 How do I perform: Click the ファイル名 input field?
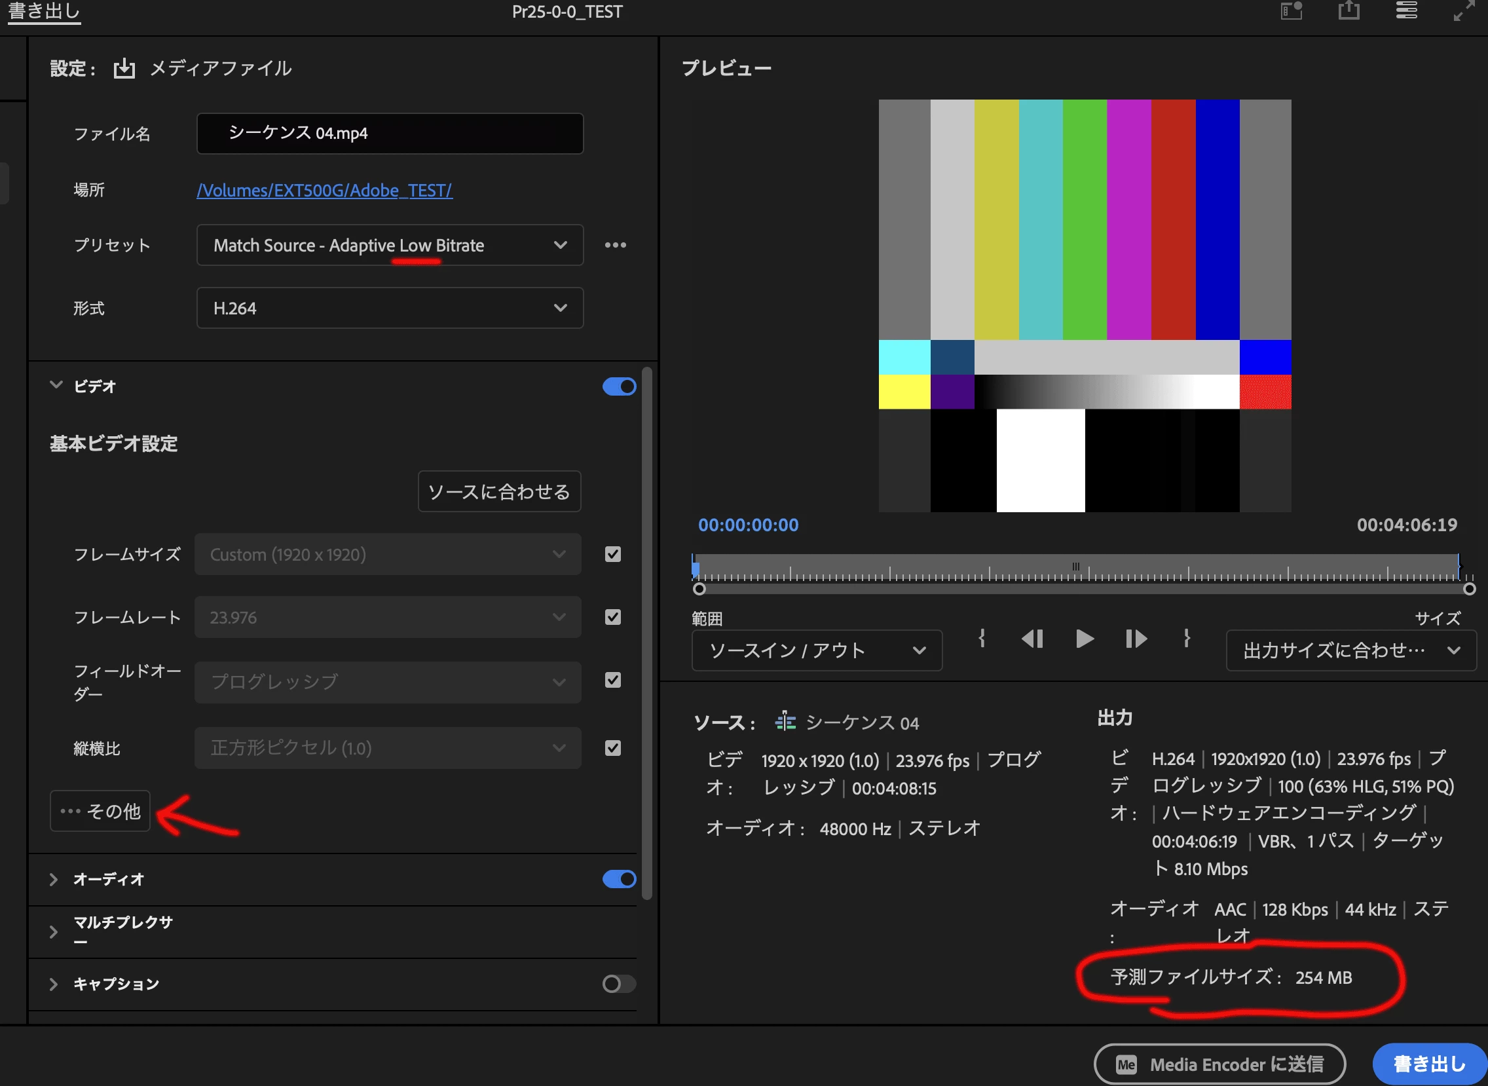click(x=390, y=134)
